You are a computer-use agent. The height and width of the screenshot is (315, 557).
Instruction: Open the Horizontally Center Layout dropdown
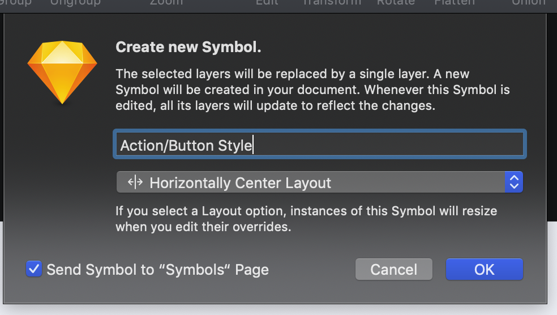click(319, 182)
